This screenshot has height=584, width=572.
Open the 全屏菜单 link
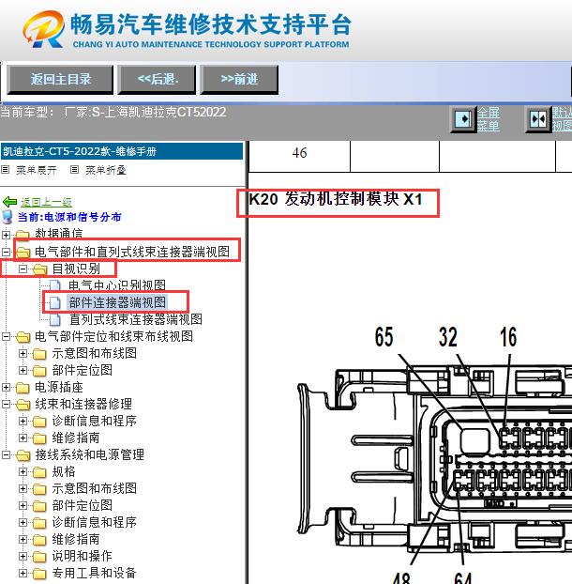click(489, 119)
